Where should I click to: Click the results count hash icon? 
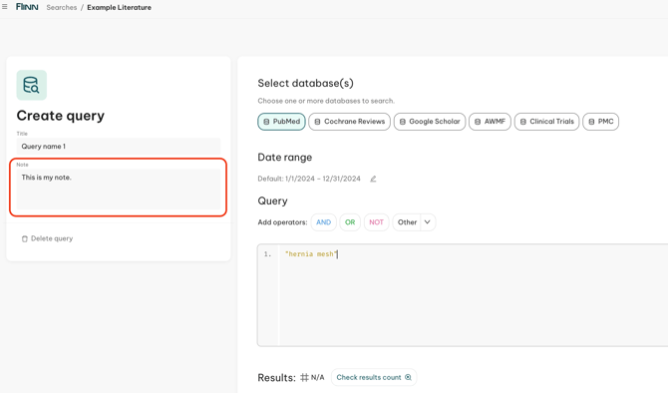click(304, 377)
